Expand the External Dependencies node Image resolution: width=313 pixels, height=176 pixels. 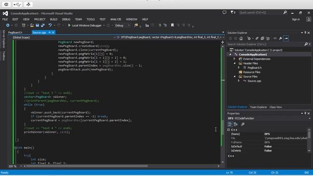pos(234,59)
